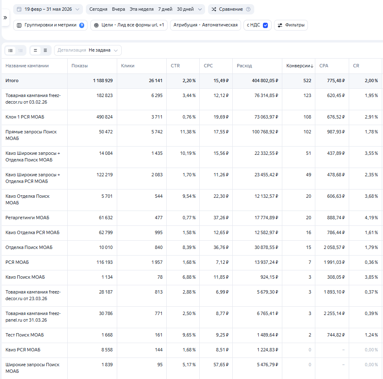Set expanded row density with three-line icon
383x379 pixels.
coord(45,50)
